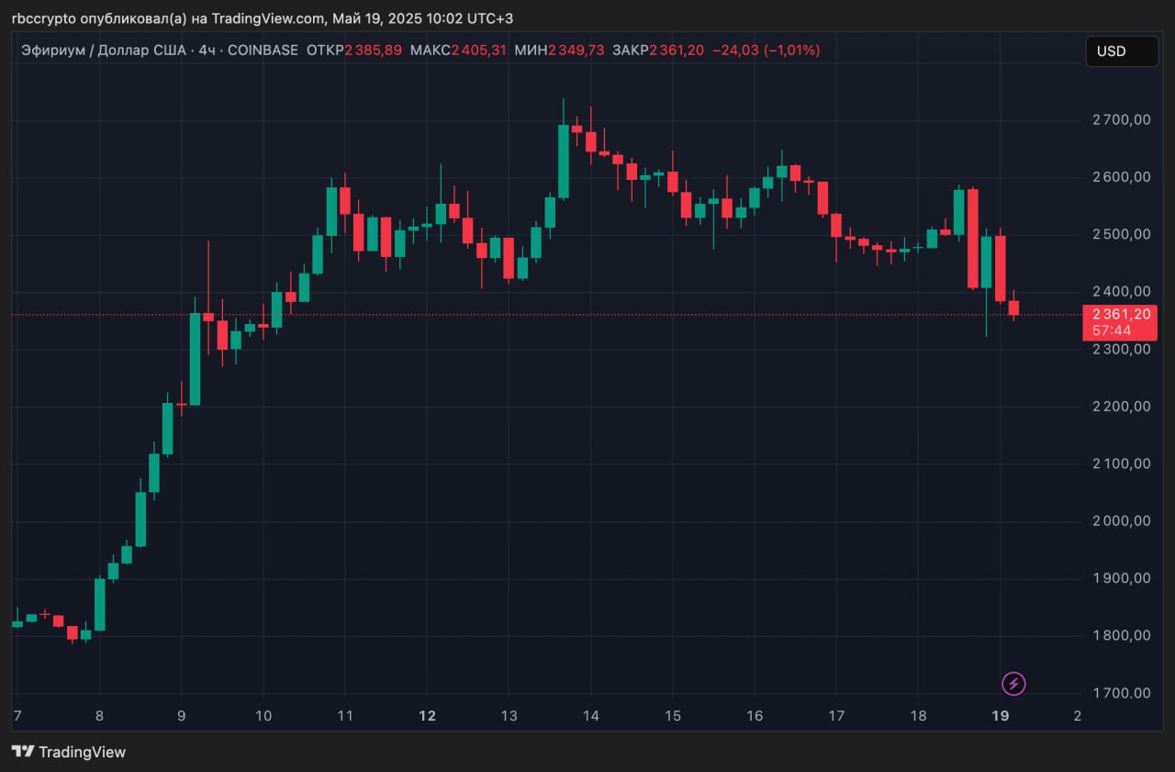
Task: Click the МИН low value 2 349,73
Action: (576, 50)
